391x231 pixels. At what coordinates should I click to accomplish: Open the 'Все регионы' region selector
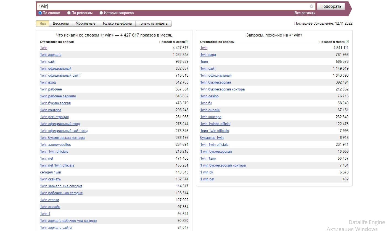305,13
